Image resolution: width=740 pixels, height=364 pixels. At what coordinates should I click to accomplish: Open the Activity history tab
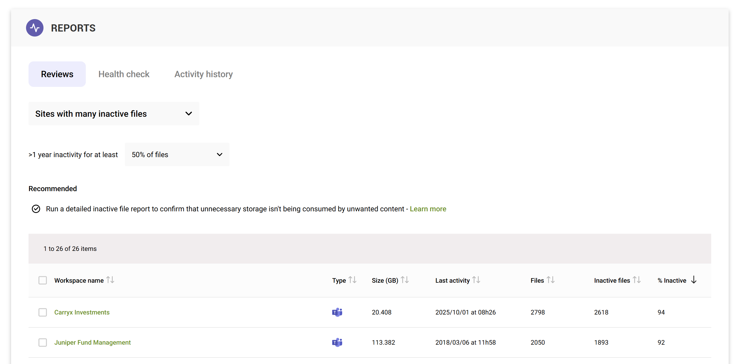tap(203, 74)
